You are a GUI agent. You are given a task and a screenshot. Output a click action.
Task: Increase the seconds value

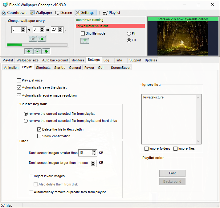click(x=60, y=28)
